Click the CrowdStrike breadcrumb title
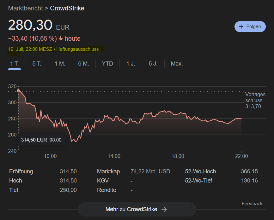 click(x=67, y=8)
